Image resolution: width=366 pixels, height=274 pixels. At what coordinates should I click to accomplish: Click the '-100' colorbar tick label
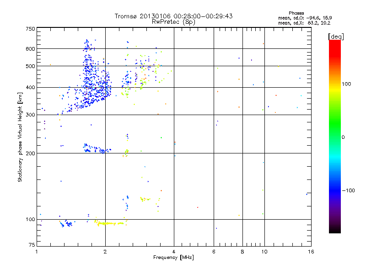pos(348,190)
